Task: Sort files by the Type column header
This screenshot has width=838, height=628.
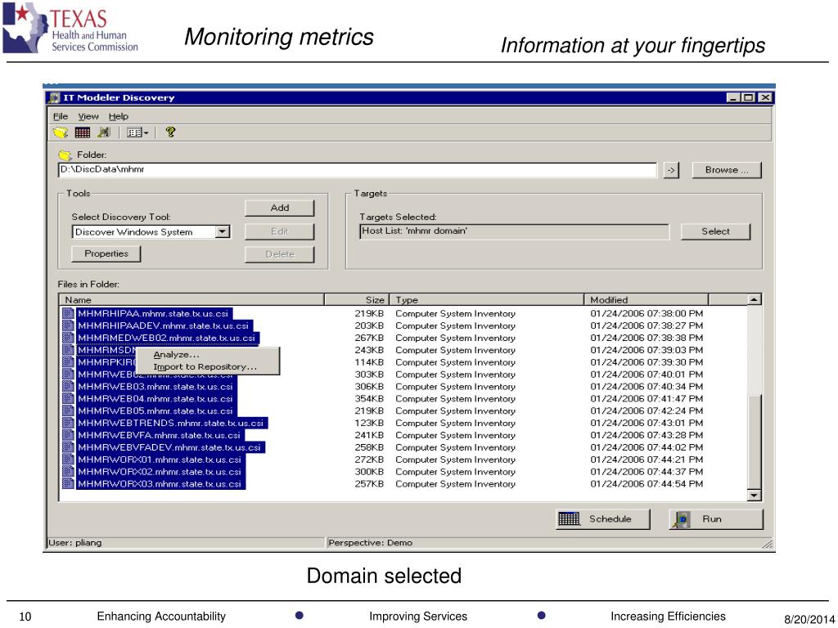Action: (x=487, y=299)
